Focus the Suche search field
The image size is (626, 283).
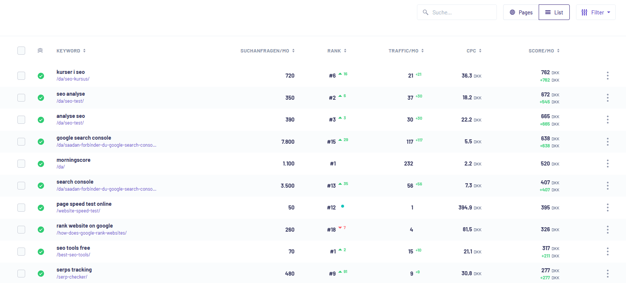[x=457, y=12]
